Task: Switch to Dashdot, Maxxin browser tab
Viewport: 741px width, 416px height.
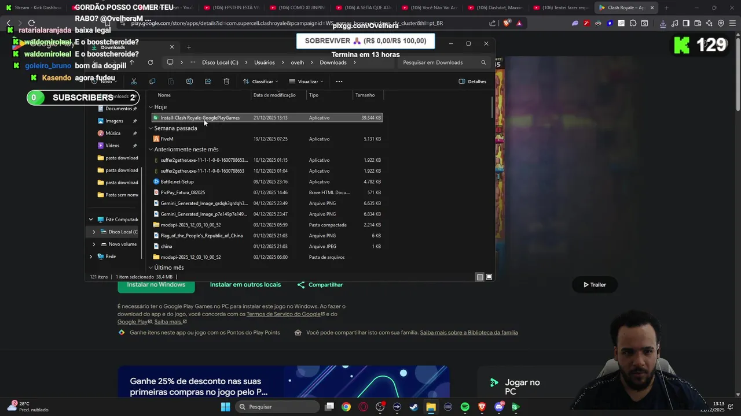Action: pyautogui.click(x=496, y=8)
